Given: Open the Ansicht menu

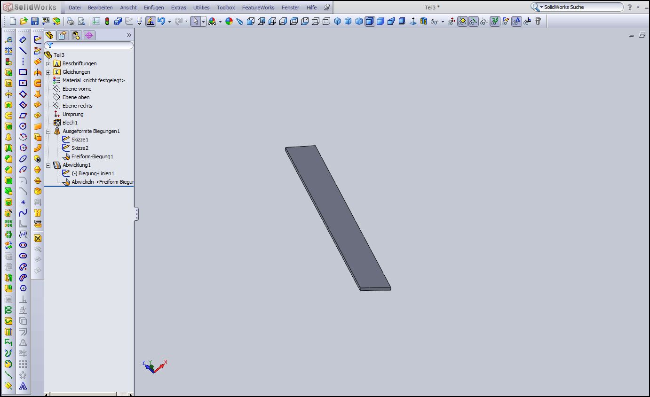Looking at the screenshot, I should tap(128, 8).
